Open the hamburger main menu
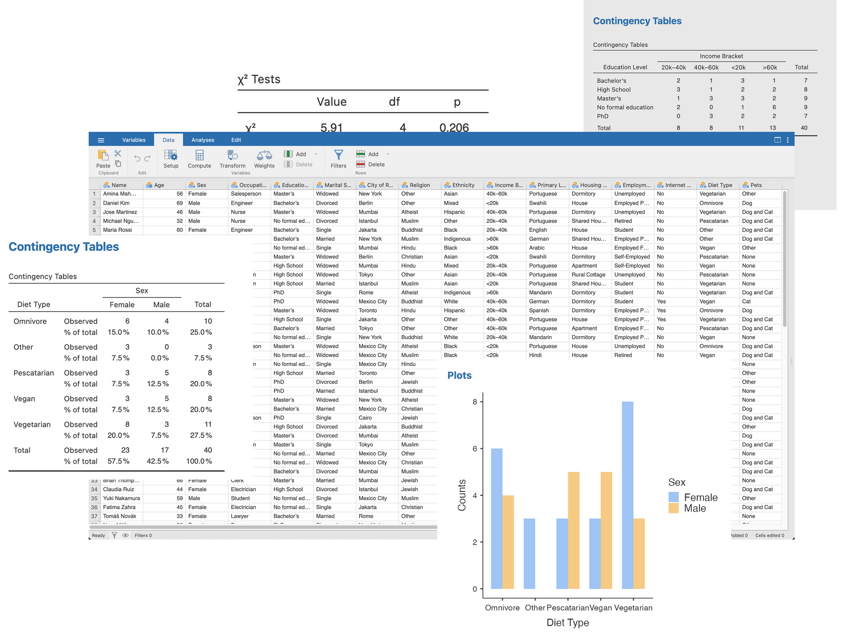 [x=101, y=140]
